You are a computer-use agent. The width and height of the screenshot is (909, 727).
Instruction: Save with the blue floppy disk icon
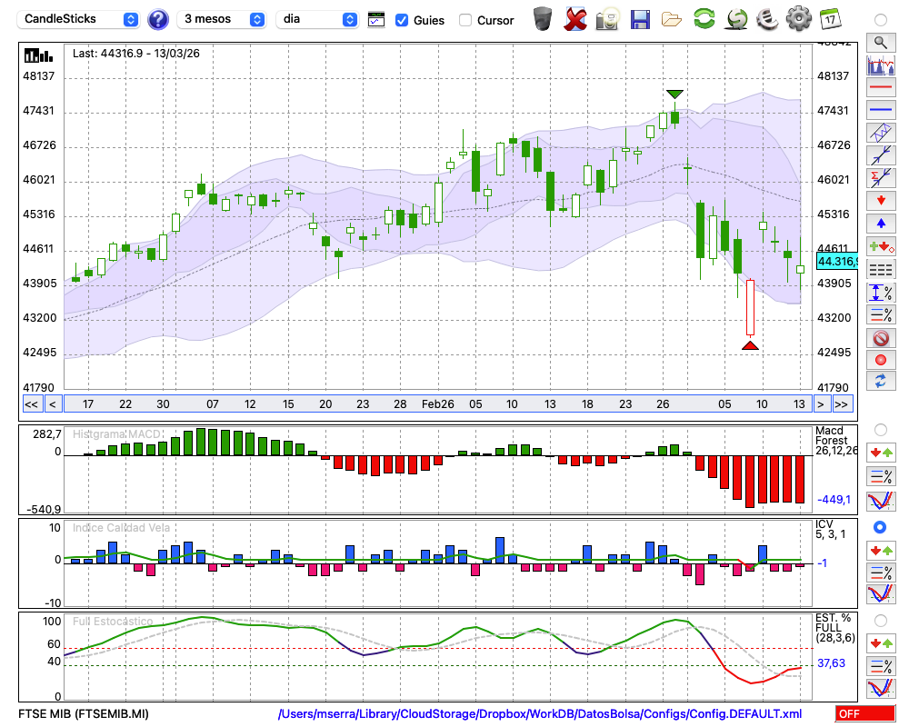click(x=639, y=19)
